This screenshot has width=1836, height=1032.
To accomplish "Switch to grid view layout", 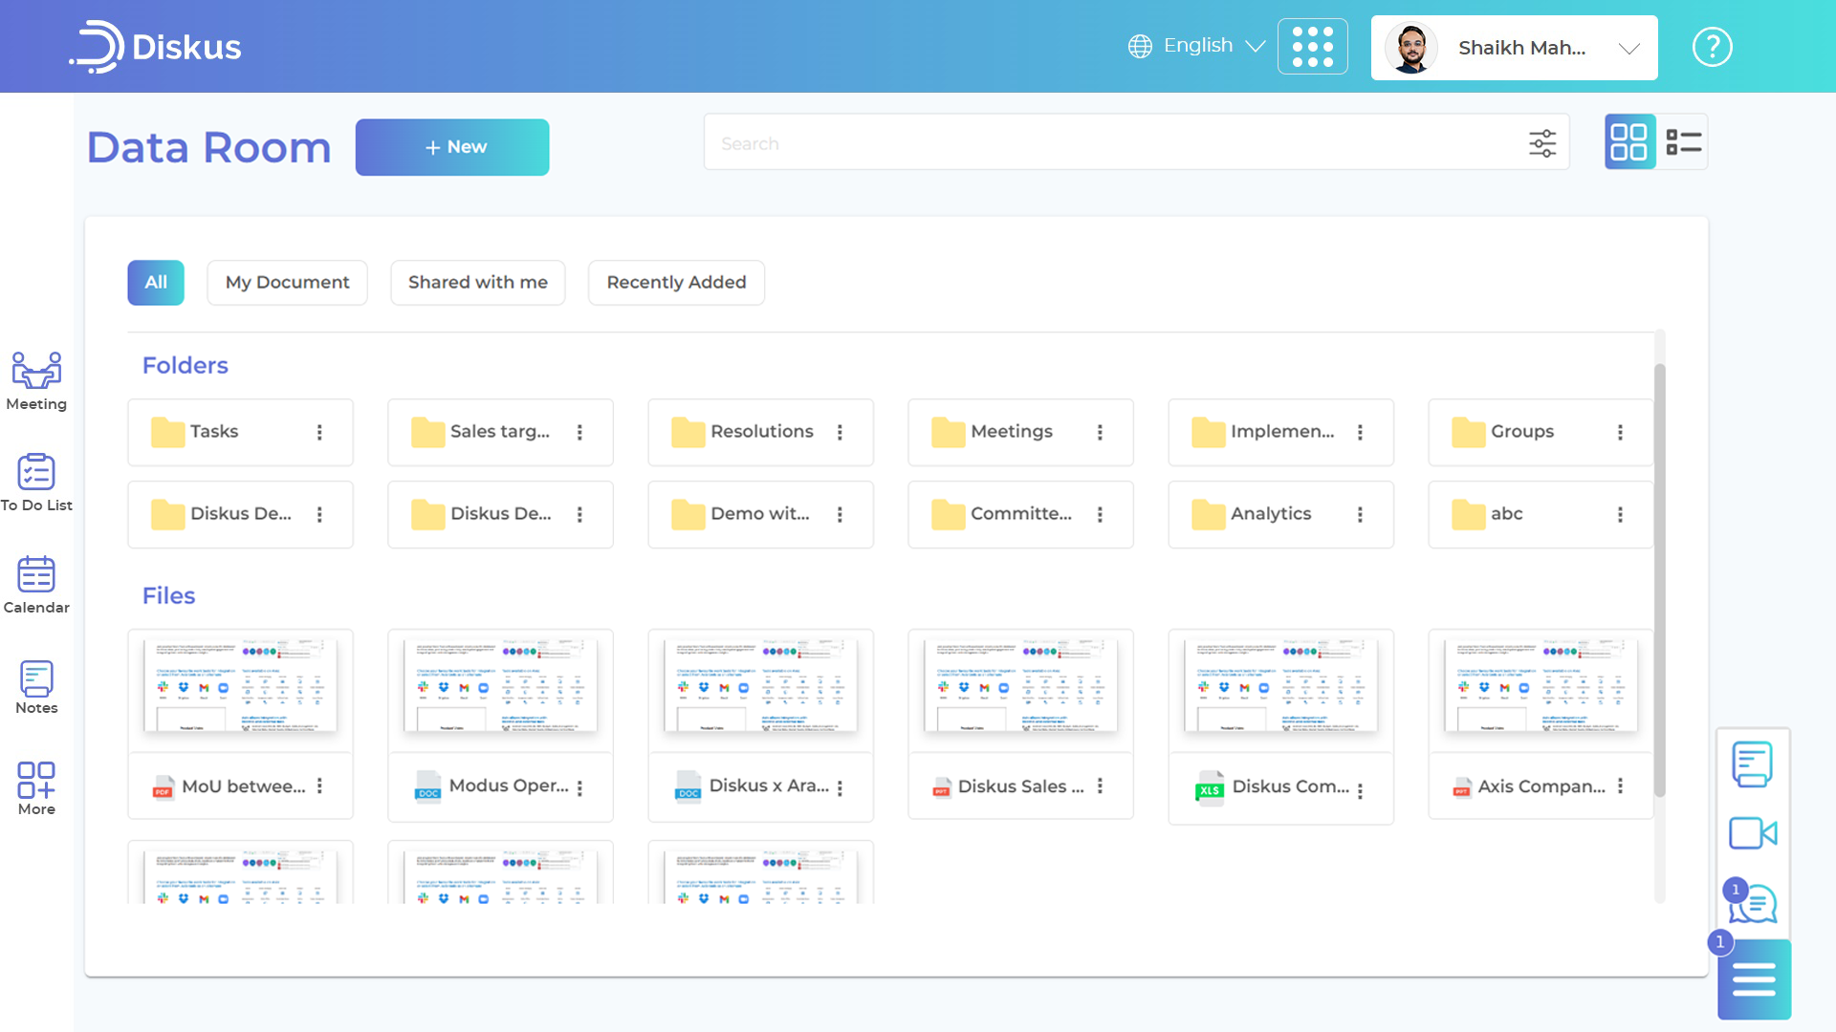I will coord(1628,142).
